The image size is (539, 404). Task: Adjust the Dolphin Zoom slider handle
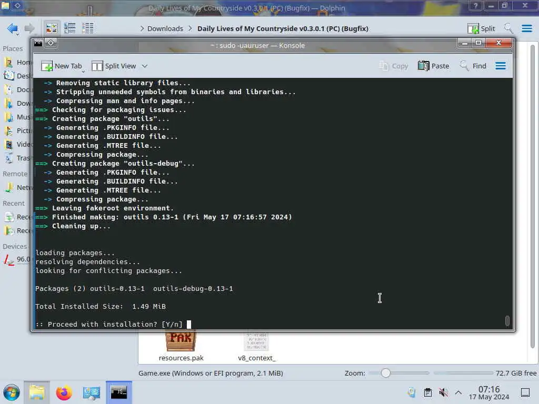386,373
